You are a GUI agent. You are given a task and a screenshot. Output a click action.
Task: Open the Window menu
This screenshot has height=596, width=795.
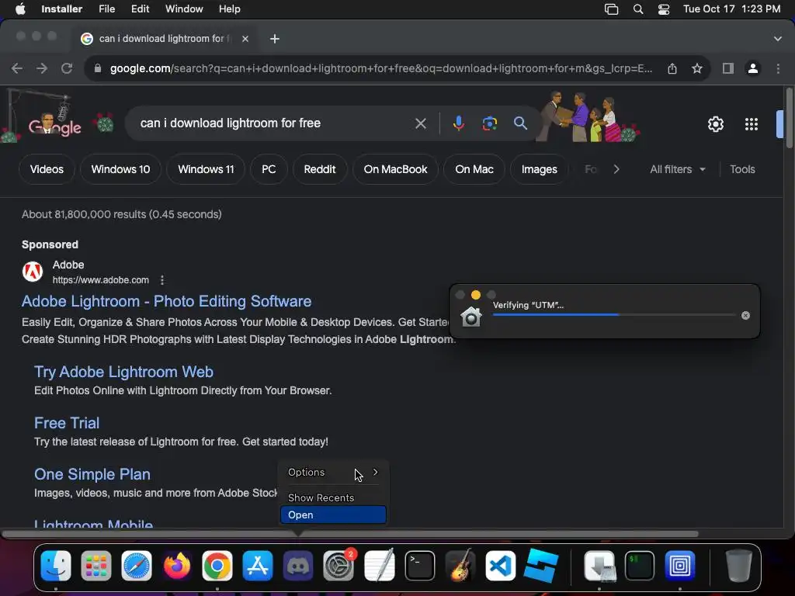click(x=184, y=9)
